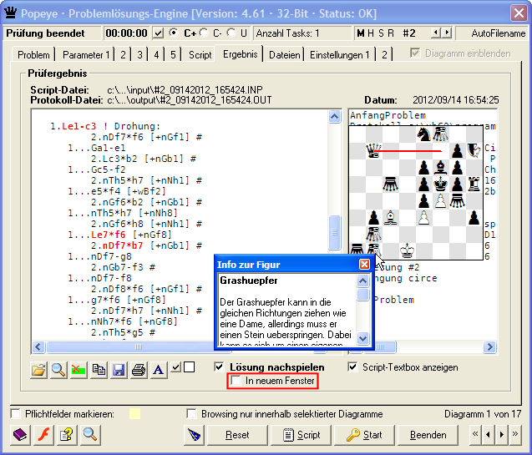Go to next diagram arrow
Screen dimensions: 532x455
[x=501, y=434]
